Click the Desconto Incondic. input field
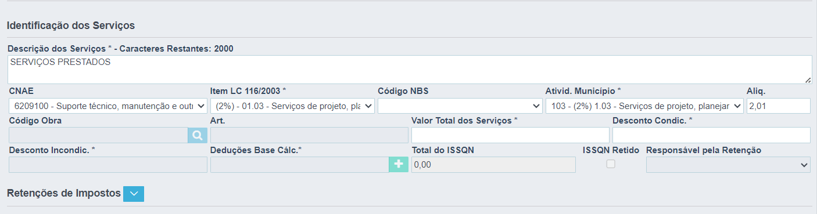817x214 pixels. pyautogui.click(x=108, y=165)
